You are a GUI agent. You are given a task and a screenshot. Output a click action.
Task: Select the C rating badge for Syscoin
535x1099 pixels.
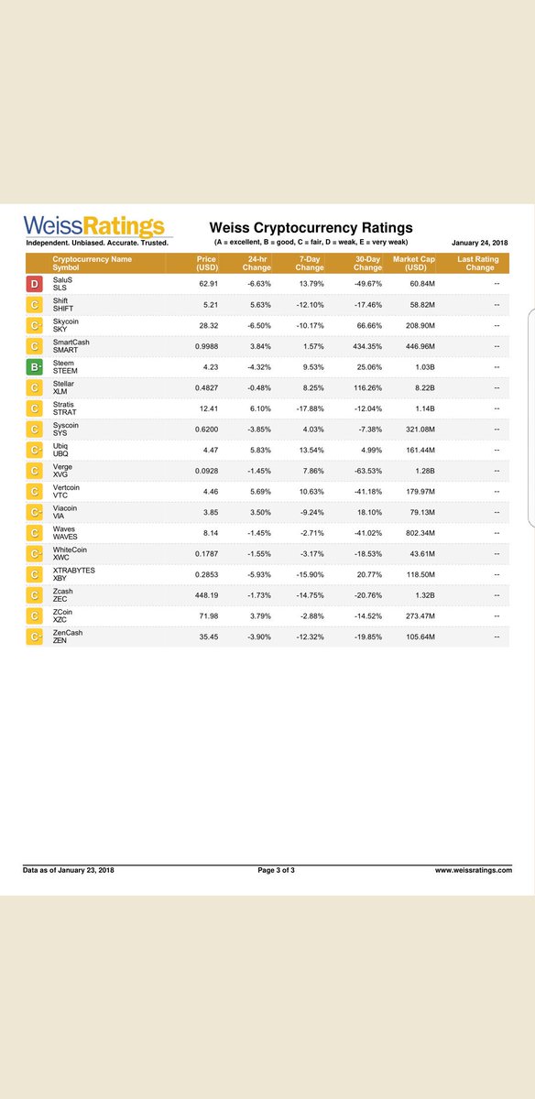(35, 429)
